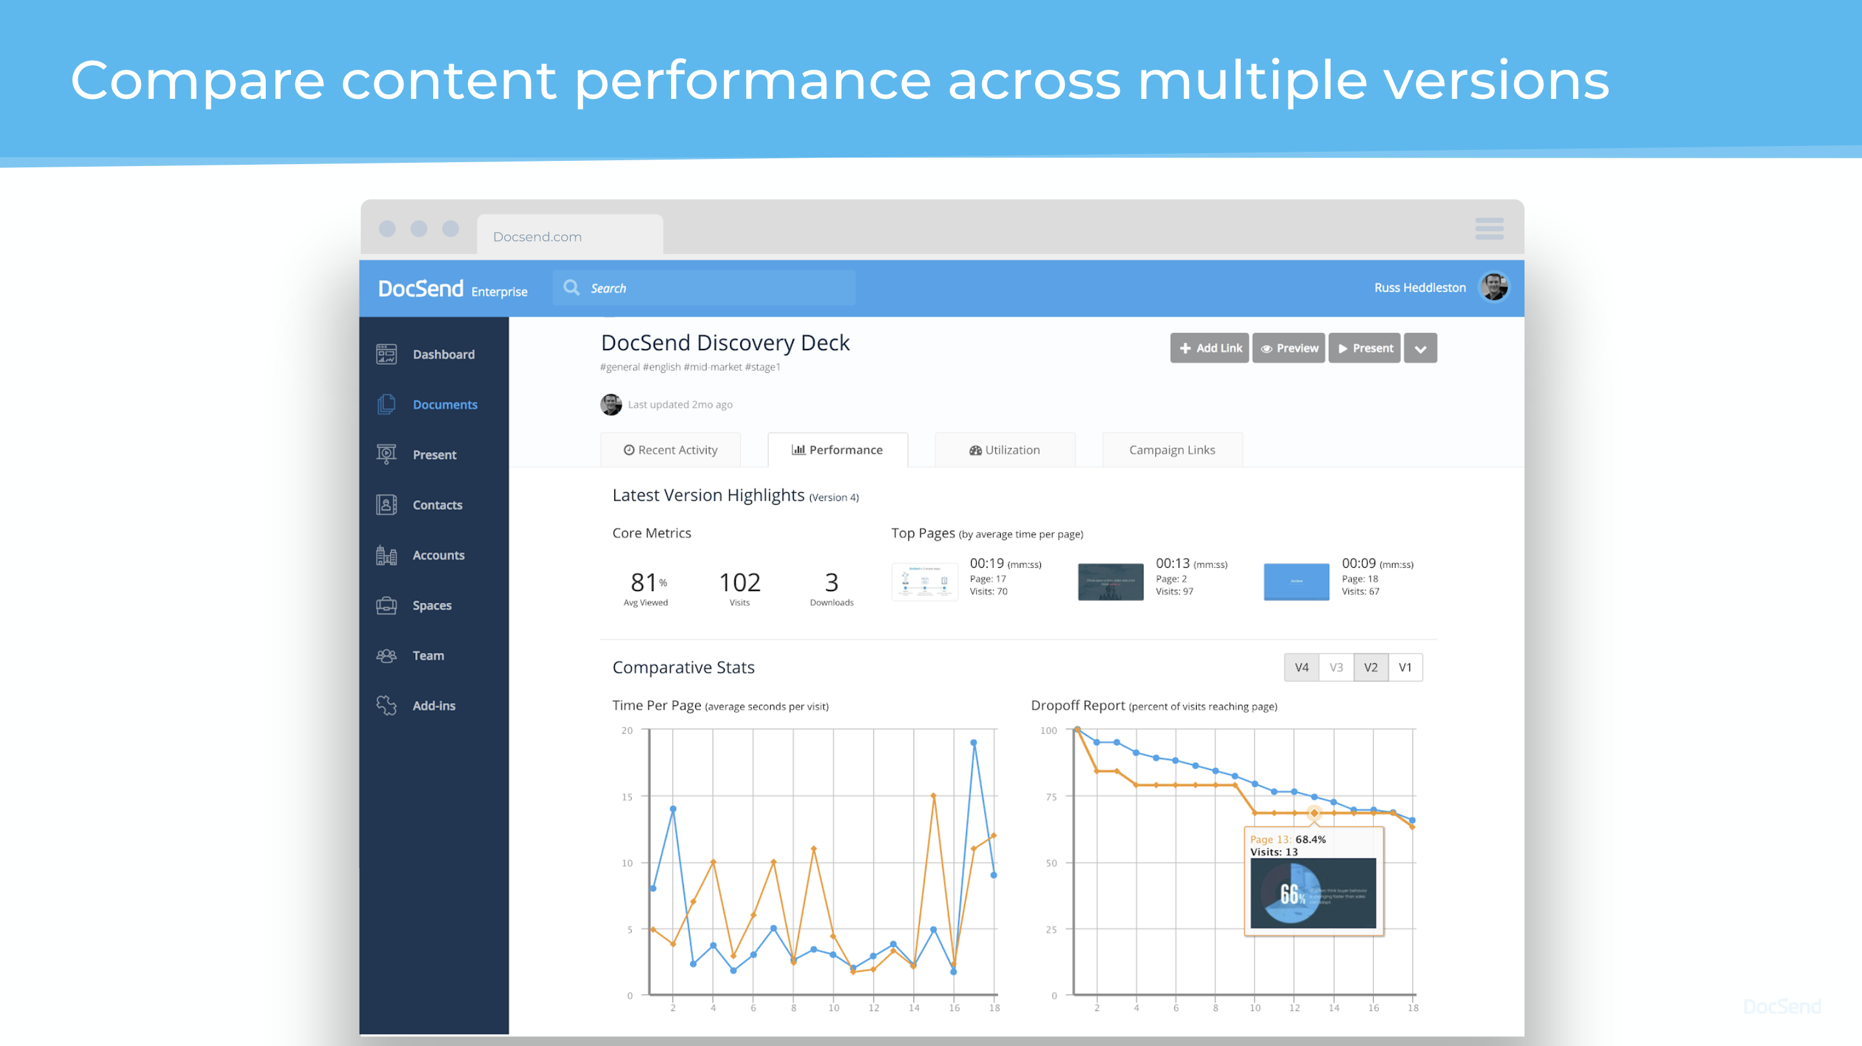The image size is (1862, 1046).
Task: Open Spaces briefcase icon in sidebar
Action: [386, 605]
